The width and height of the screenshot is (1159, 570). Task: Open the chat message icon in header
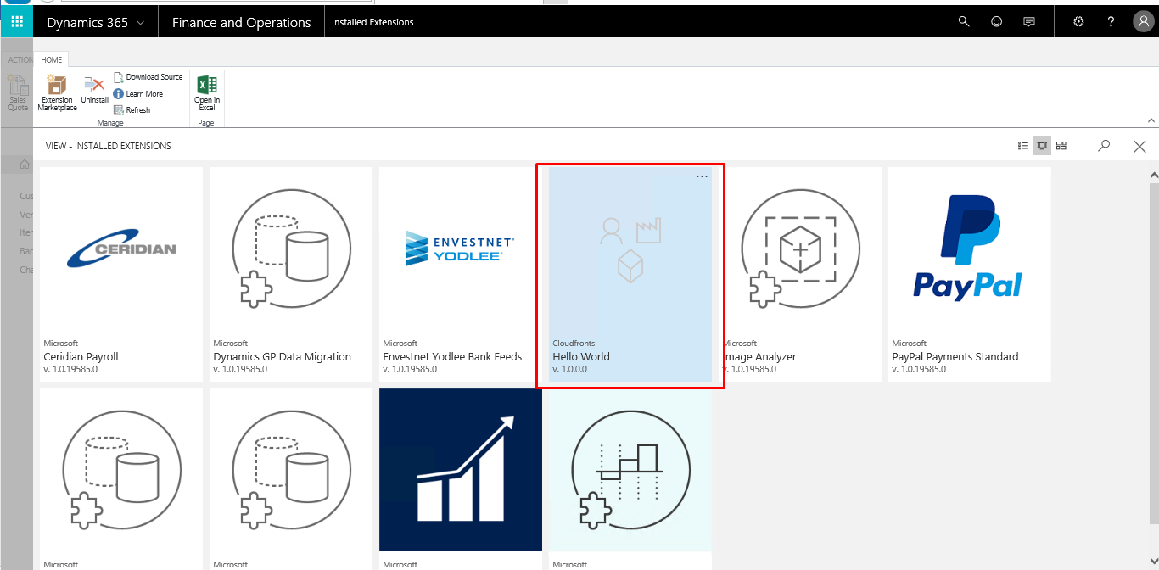click(x=1029, y=22)
